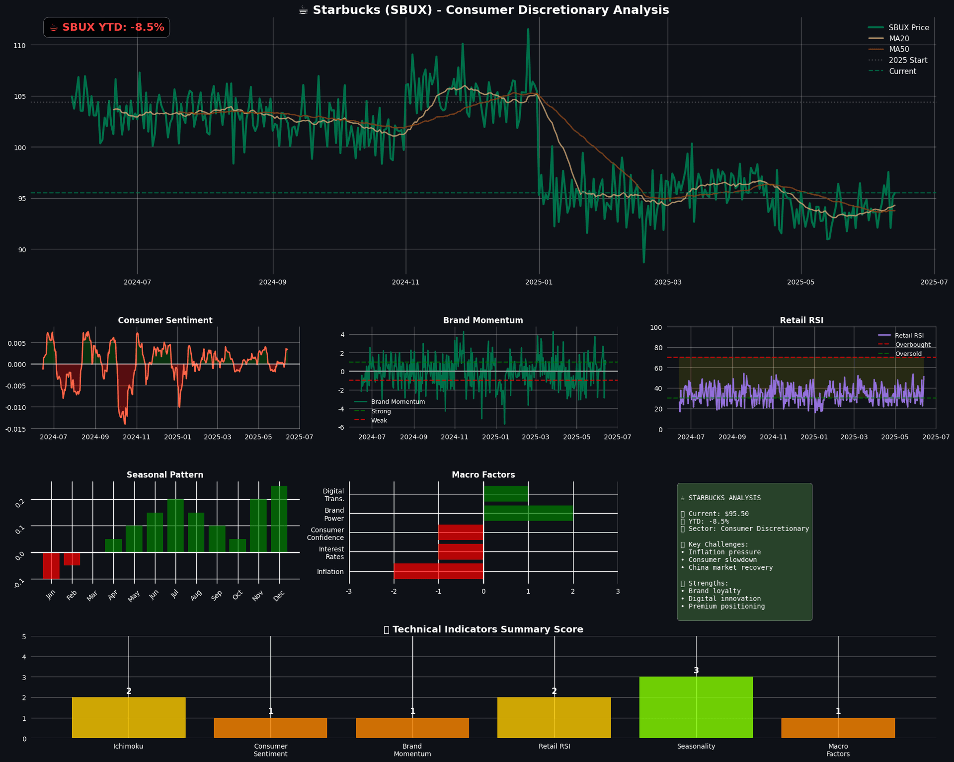Click the 'China market recovery' bullet
The height and width of the screenshot is (762, 954).
726,567
